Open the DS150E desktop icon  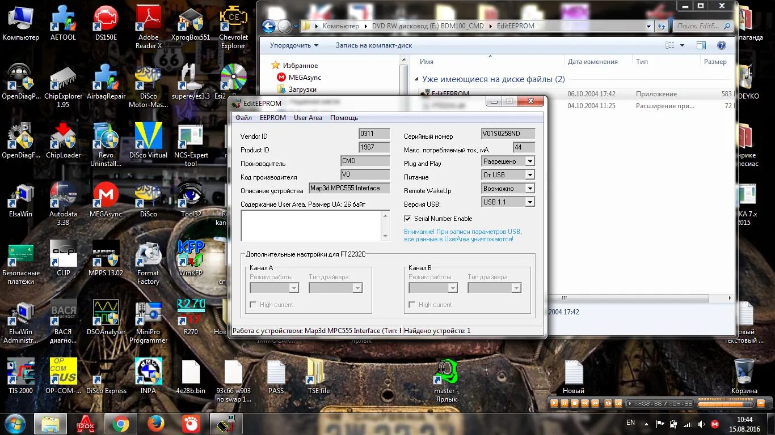pyautogui.click(x=106, y=24)
